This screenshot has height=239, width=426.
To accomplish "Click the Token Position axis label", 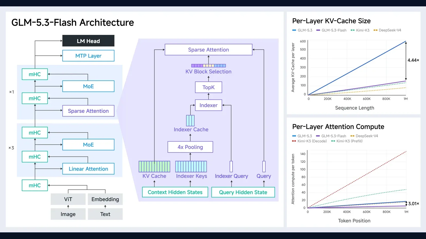I will pos(354,221).
